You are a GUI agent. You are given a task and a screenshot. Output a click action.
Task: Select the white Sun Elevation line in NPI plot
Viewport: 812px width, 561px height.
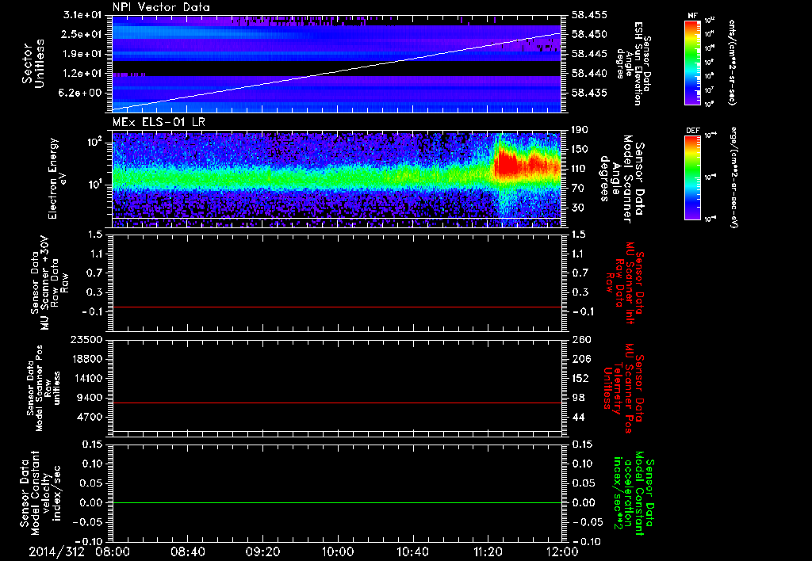336,71
